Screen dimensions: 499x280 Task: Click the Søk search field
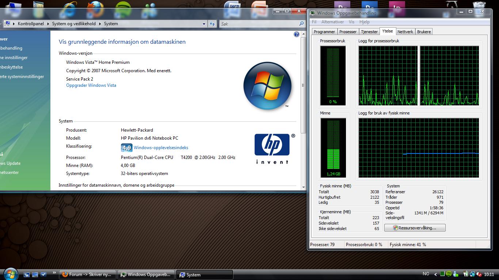click(259, 24)
